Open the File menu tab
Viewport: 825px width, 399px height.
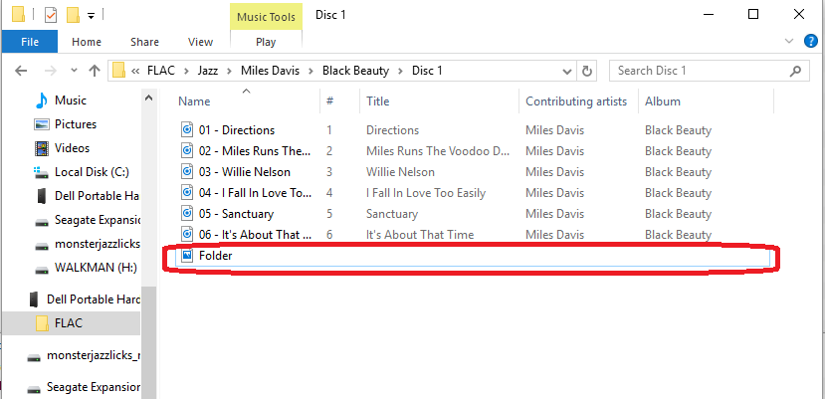point(30,42)
